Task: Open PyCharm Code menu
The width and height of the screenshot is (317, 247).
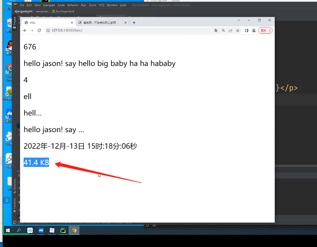Action: 61,5
